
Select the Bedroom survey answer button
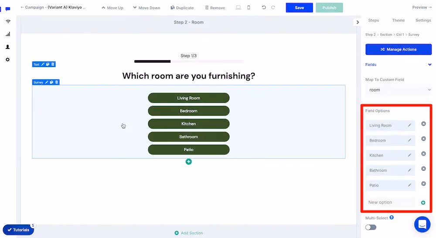coord(188,111)
